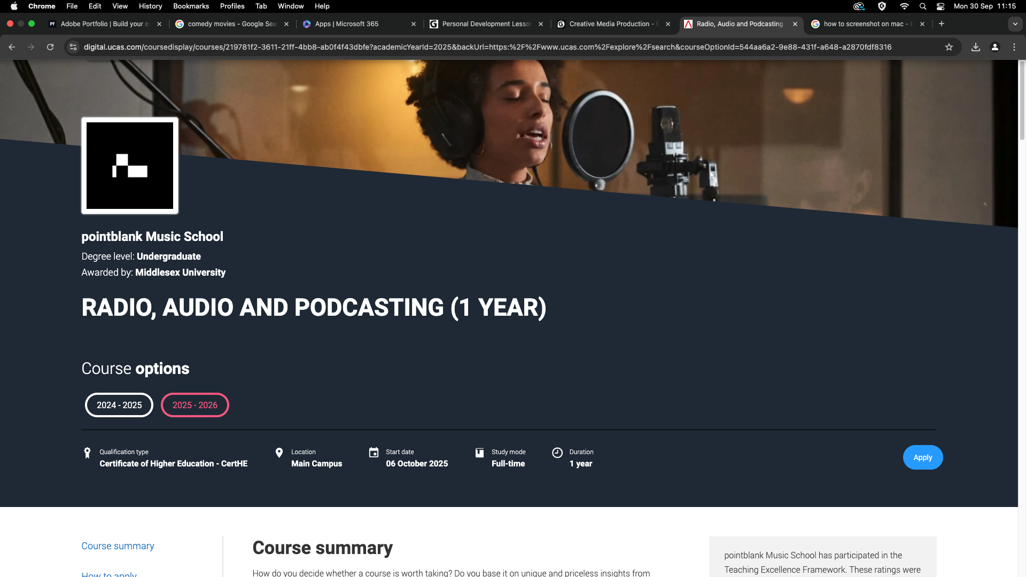Screen dimensions: 1026x577
Task: Open the Edit menu
Action: point(95,6)
